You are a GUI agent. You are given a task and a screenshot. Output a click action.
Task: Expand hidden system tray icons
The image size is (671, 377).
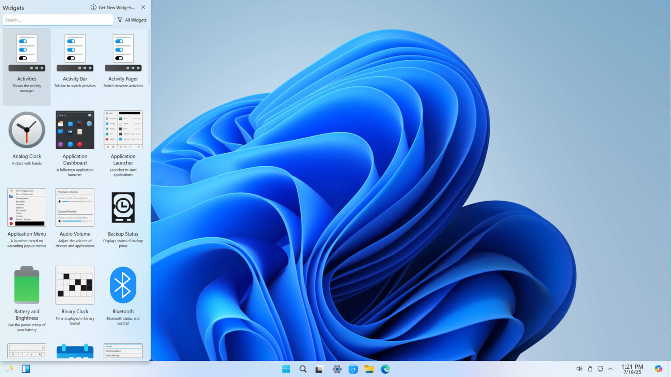610,369
